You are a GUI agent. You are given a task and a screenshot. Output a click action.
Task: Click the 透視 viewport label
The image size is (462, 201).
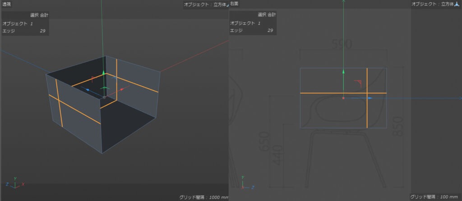click(x=6, y=4)
